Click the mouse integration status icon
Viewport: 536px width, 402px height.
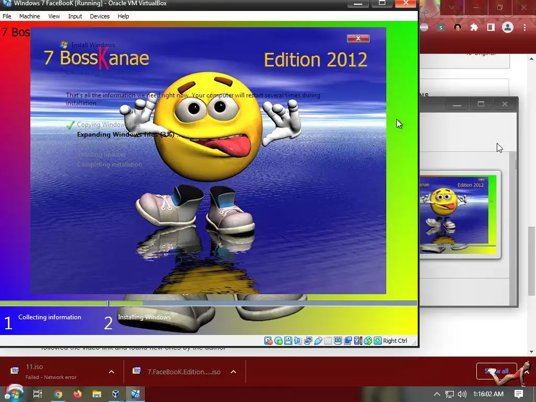pyautogui.click(x=367, y=341)
